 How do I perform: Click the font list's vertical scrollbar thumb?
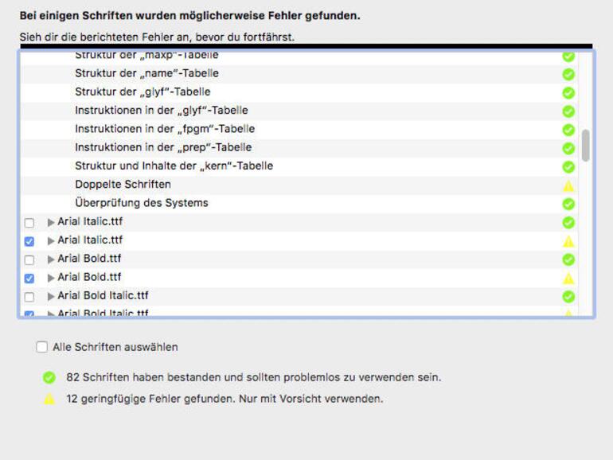point(586,146)
